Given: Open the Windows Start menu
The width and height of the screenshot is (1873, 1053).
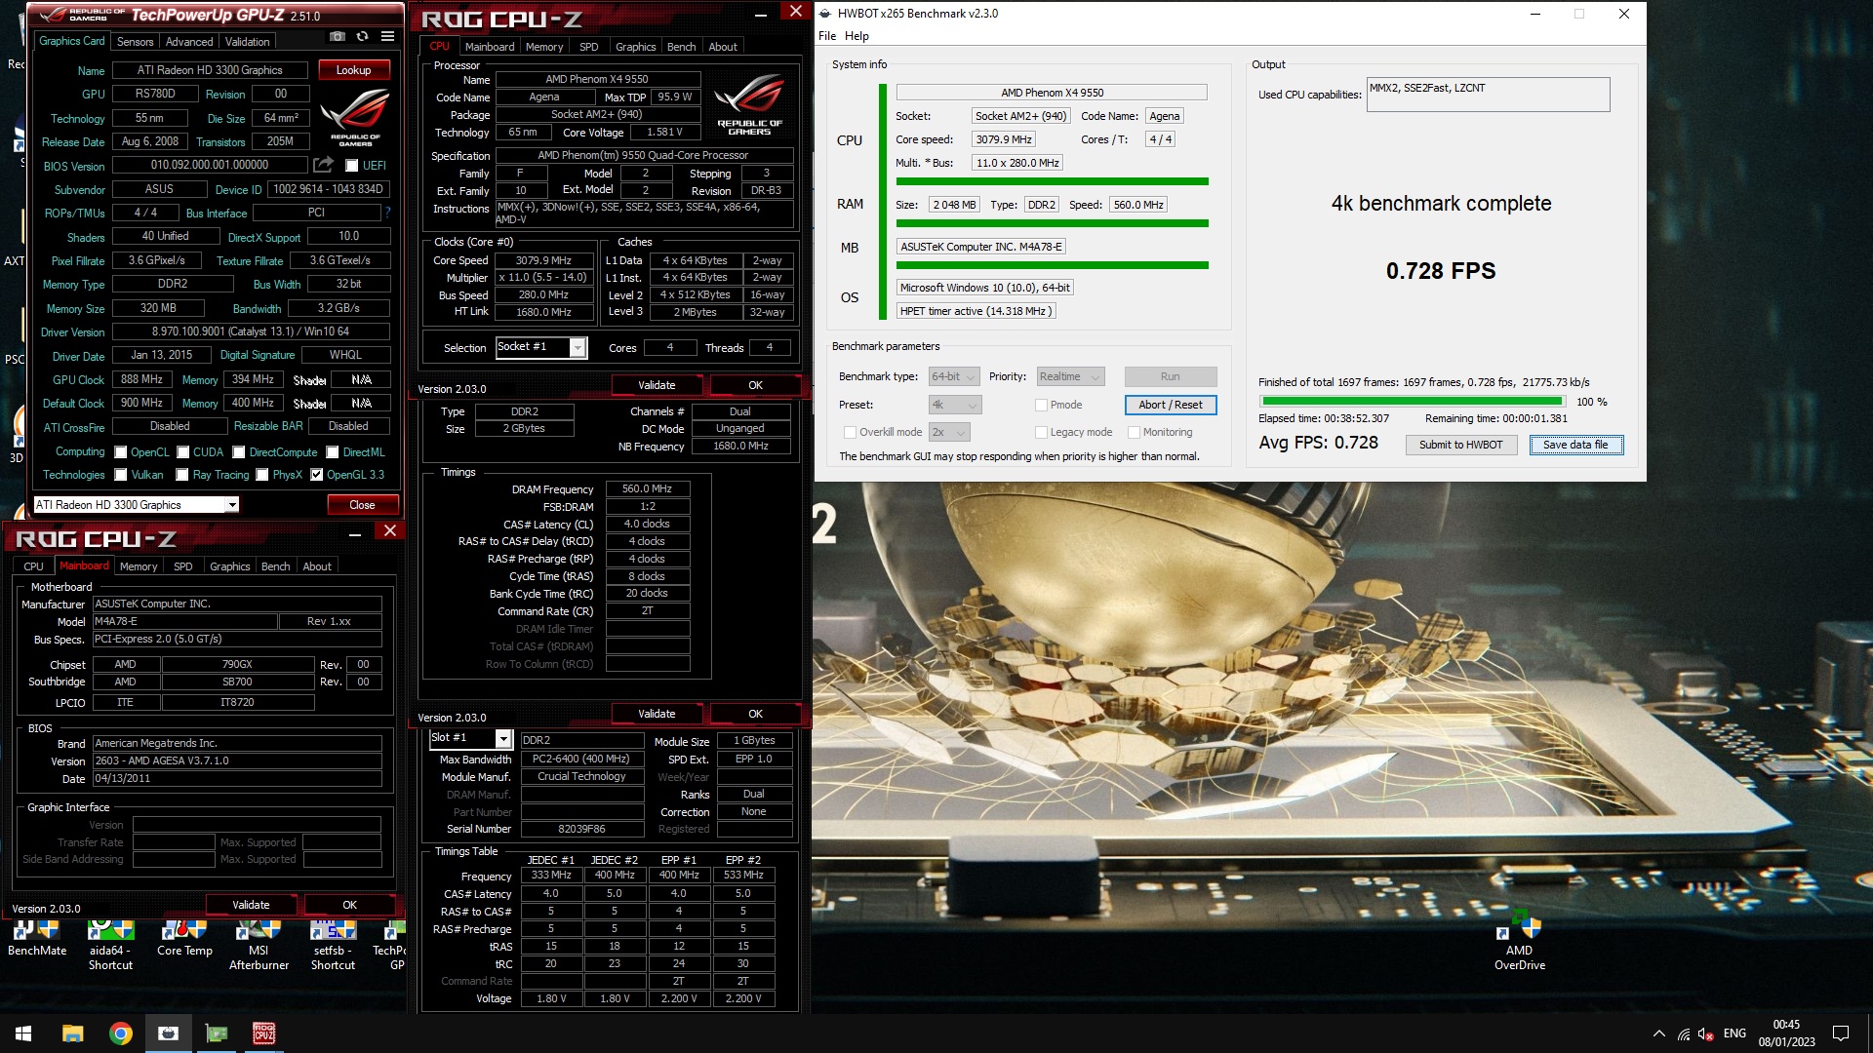Looking at the screenshot, I should coord(23,1033).
